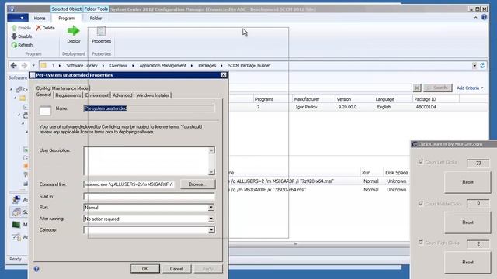Reset the right click counter

pos(467,262)
